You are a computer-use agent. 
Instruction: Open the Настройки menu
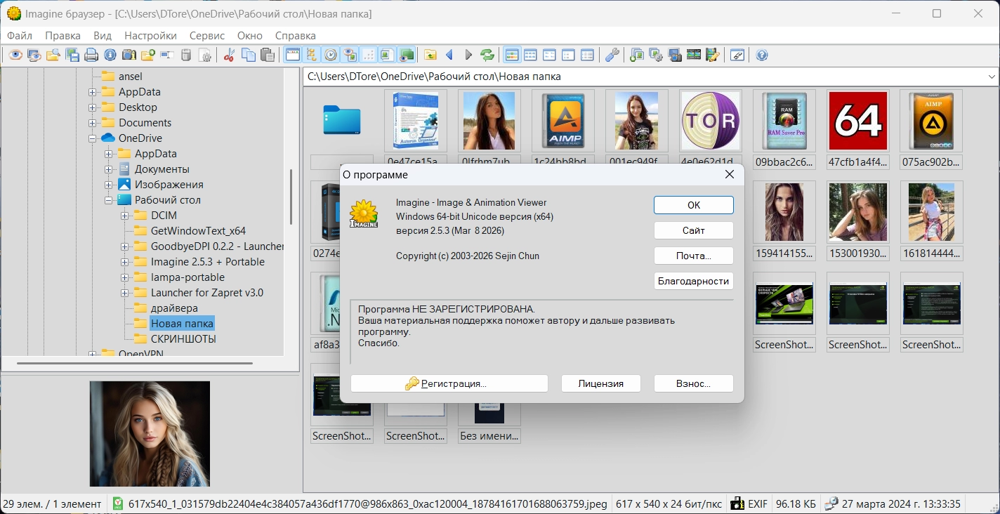point(150,35)
